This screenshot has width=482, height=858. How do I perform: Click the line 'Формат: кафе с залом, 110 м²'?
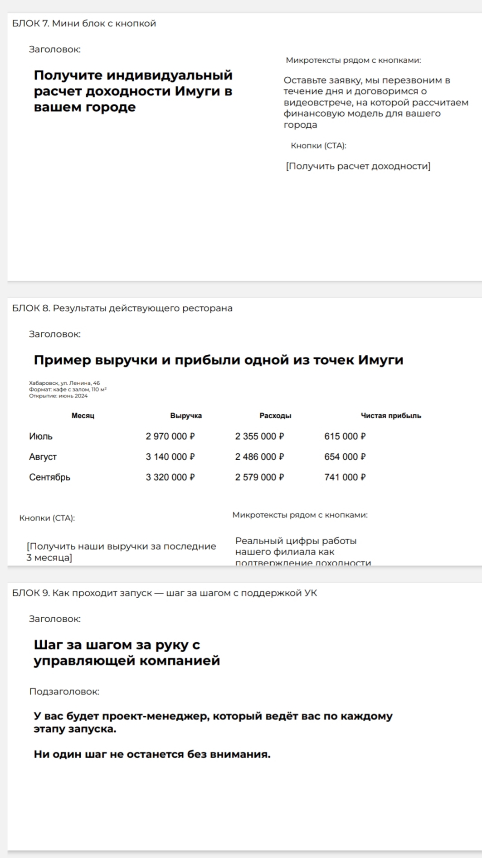pos(68,389)
